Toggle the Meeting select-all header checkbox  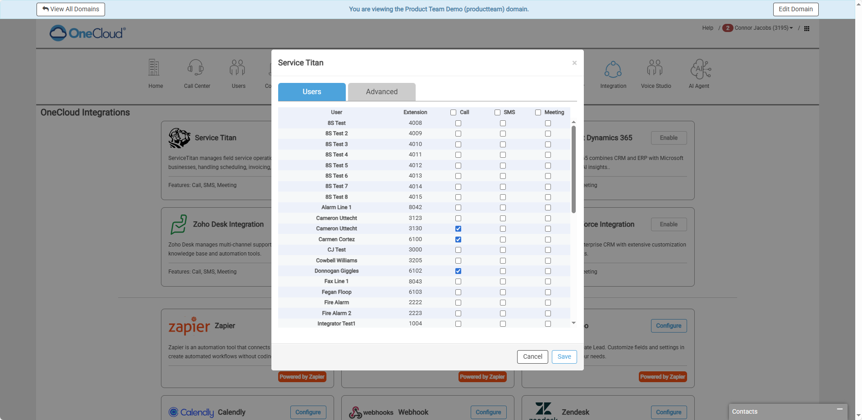(538, 113)
